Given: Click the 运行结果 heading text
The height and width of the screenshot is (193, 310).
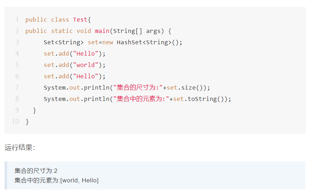Looking at the screenshot, I should [20, 148].
